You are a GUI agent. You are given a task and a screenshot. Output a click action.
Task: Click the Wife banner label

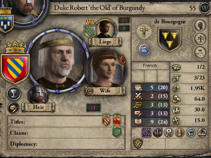(x=105, y=91)
